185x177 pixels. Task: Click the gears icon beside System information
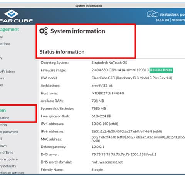point(44,31)
